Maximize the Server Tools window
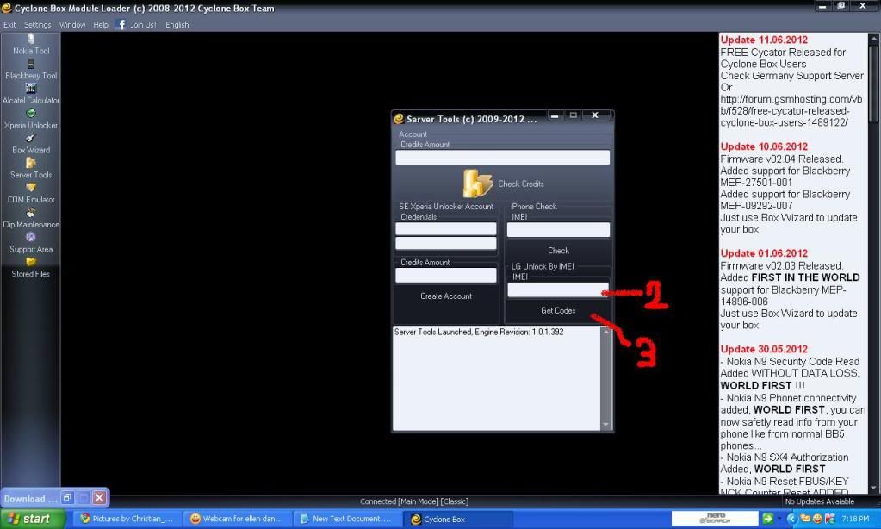The height and width of the screenshot is (529, 881). tap(573, 115)
